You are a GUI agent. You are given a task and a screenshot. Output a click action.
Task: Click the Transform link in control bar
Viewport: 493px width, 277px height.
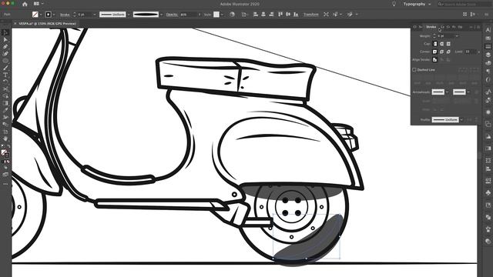tap(310, 15)
